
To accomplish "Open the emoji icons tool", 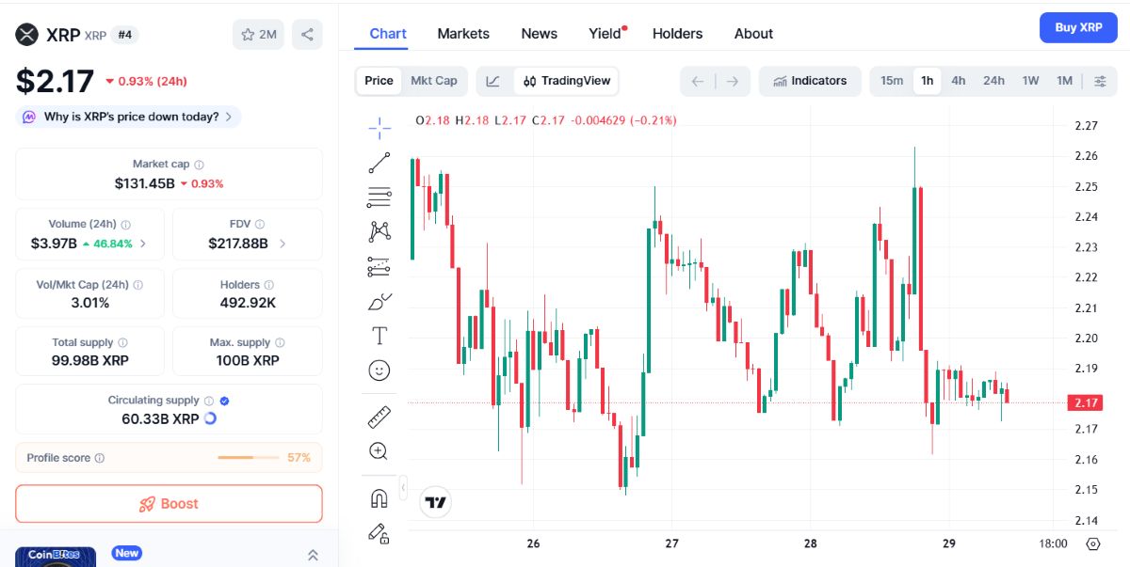I will pyautogui.click(x=379, y=370).
